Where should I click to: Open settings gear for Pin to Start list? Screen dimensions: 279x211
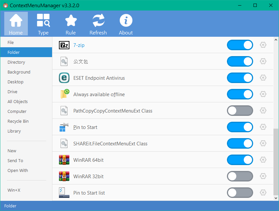tap(263, 193)
